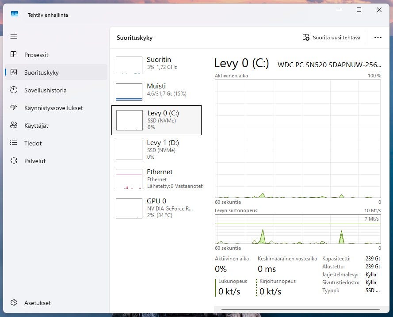Viewport: 393px width, 317px height.
Task: Select Suoritin performance graph thumbnail
Action: [129, 65]
